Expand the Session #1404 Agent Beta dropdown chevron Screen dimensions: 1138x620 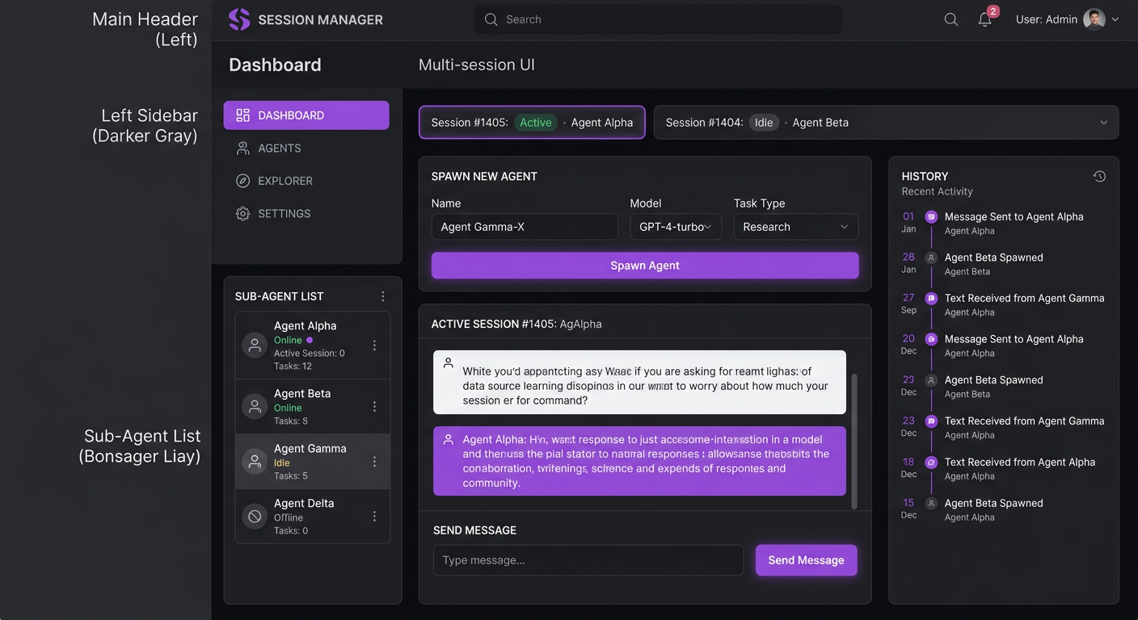pos(1104,123)
